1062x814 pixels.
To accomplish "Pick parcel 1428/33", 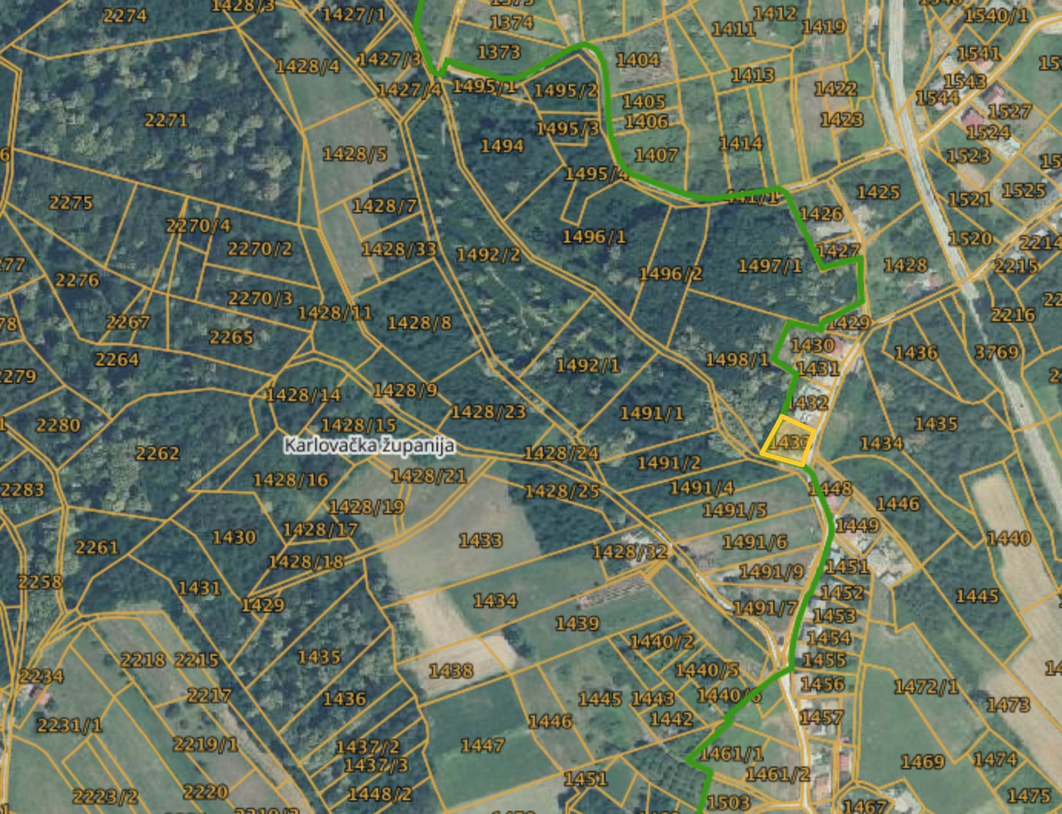I will 399,249.
